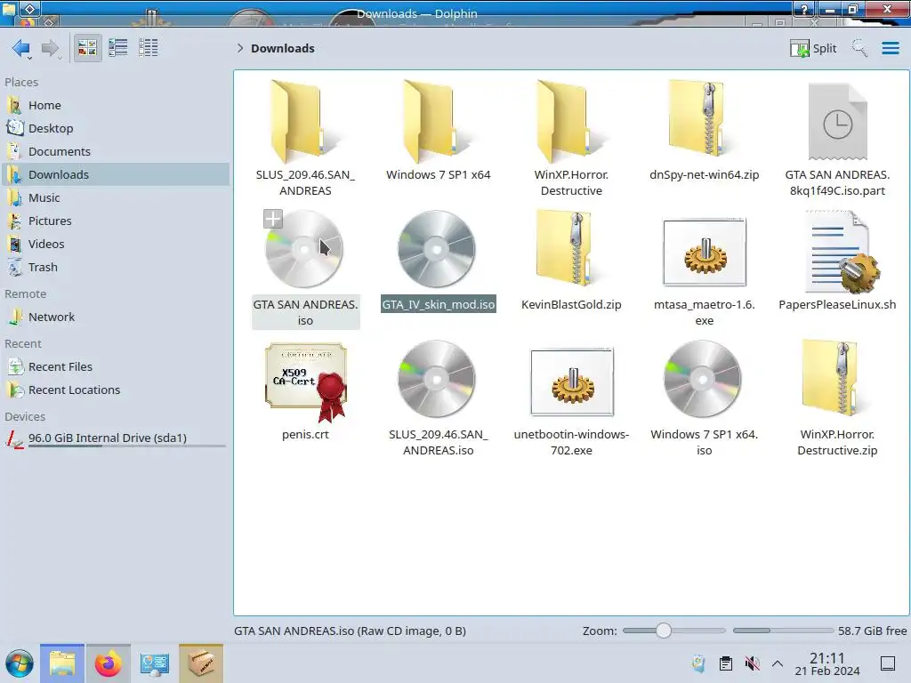911x683 pixels.
Task: Click the status bar file info text
Action: point(350,631)
